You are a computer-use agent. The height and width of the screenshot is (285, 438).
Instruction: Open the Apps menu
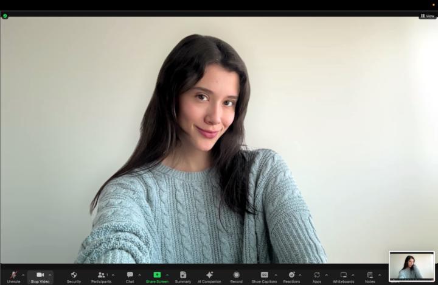pyautogui.click(x=317, y=277)
